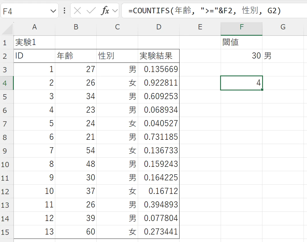Click the Name Box showing F4

click(30, 11)
